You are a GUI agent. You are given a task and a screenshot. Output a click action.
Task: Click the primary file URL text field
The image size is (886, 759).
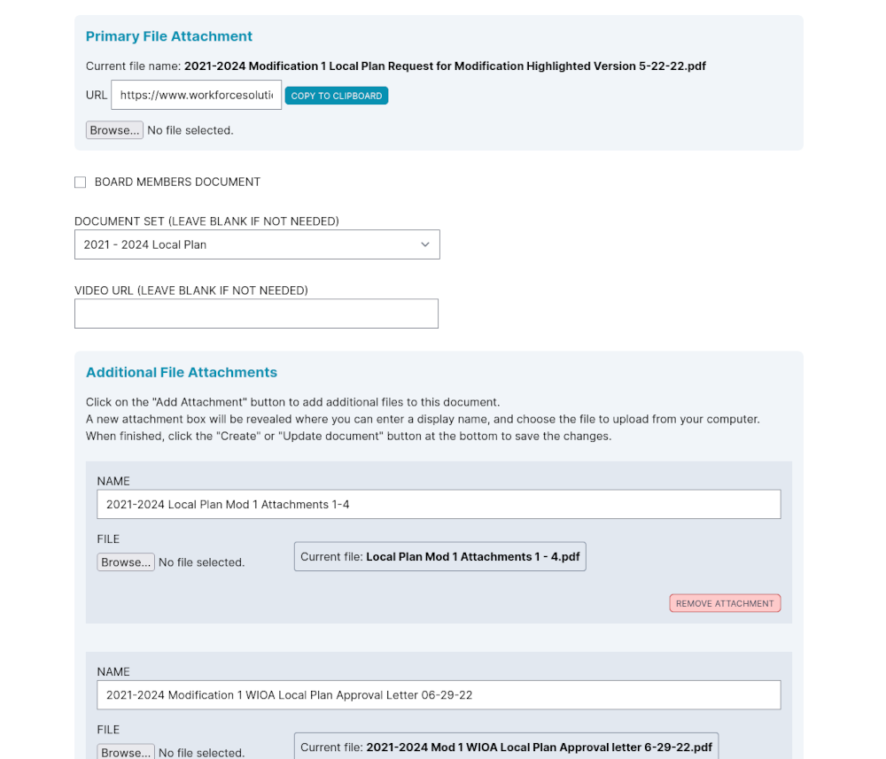pos(196,95)
